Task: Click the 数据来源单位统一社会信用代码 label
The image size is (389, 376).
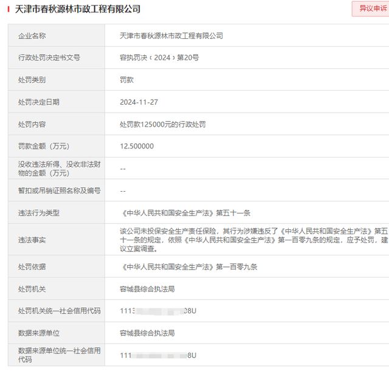Action: [60, 355]
